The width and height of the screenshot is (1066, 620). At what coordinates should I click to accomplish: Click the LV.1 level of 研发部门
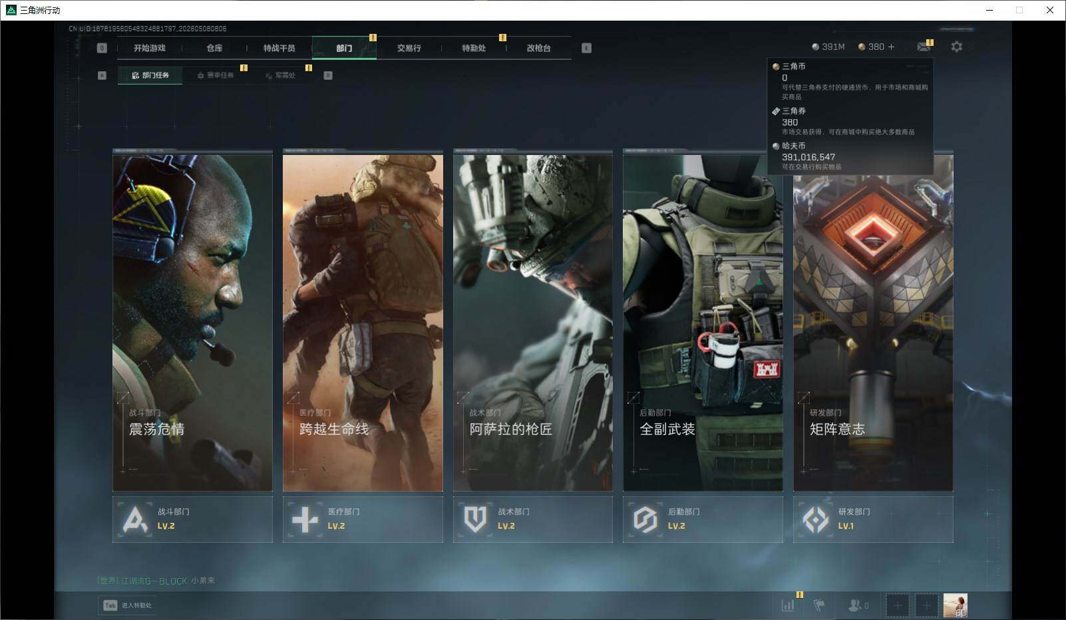pyautogui.click(x=846, y=526)
